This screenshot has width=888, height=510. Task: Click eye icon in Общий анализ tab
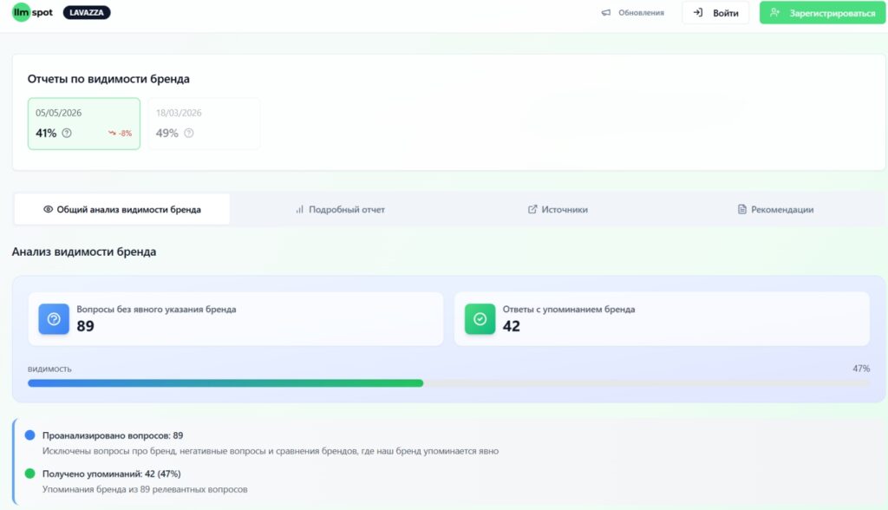(49, 209)
